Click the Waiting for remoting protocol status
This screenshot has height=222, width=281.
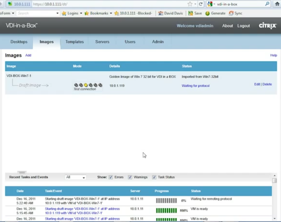click(x=211, y=199)
